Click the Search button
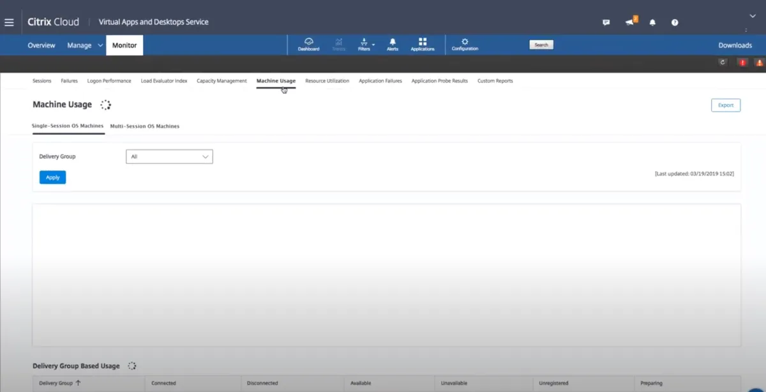This screenshot has width=766, height=392. tap(541, 45)
